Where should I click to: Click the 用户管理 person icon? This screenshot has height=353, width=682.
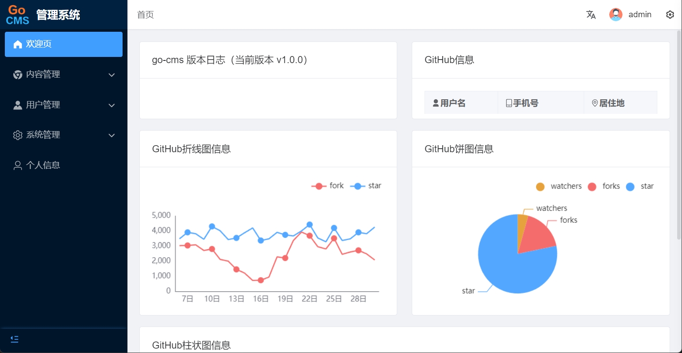pos(18,105)
